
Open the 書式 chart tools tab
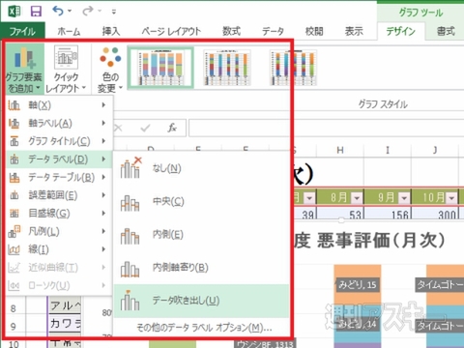[446, 31]
